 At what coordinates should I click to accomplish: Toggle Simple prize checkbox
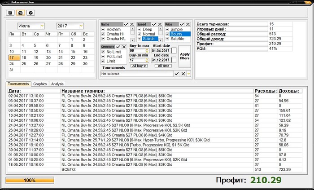point(167,30)
